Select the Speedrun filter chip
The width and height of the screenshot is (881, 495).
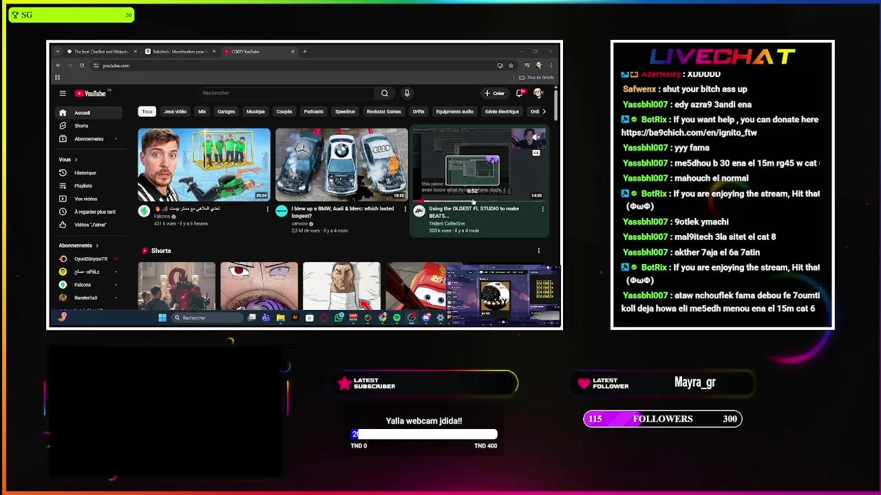[x=345, y=111]
